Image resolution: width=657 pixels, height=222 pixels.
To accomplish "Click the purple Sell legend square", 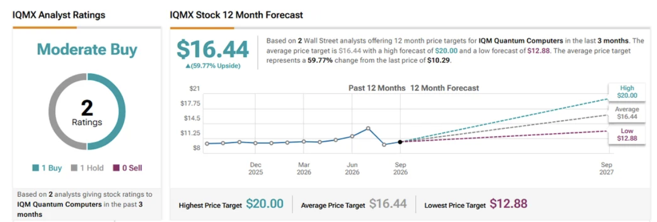I will pyautogui.click(x=116, y=168).
